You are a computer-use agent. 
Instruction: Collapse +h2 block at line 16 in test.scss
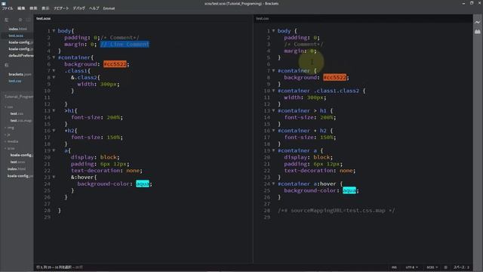pos(54,131)
